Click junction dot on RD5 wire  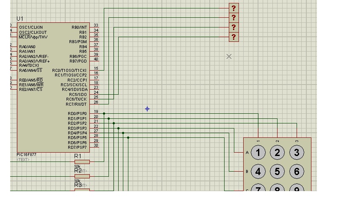tap(128, 137)
